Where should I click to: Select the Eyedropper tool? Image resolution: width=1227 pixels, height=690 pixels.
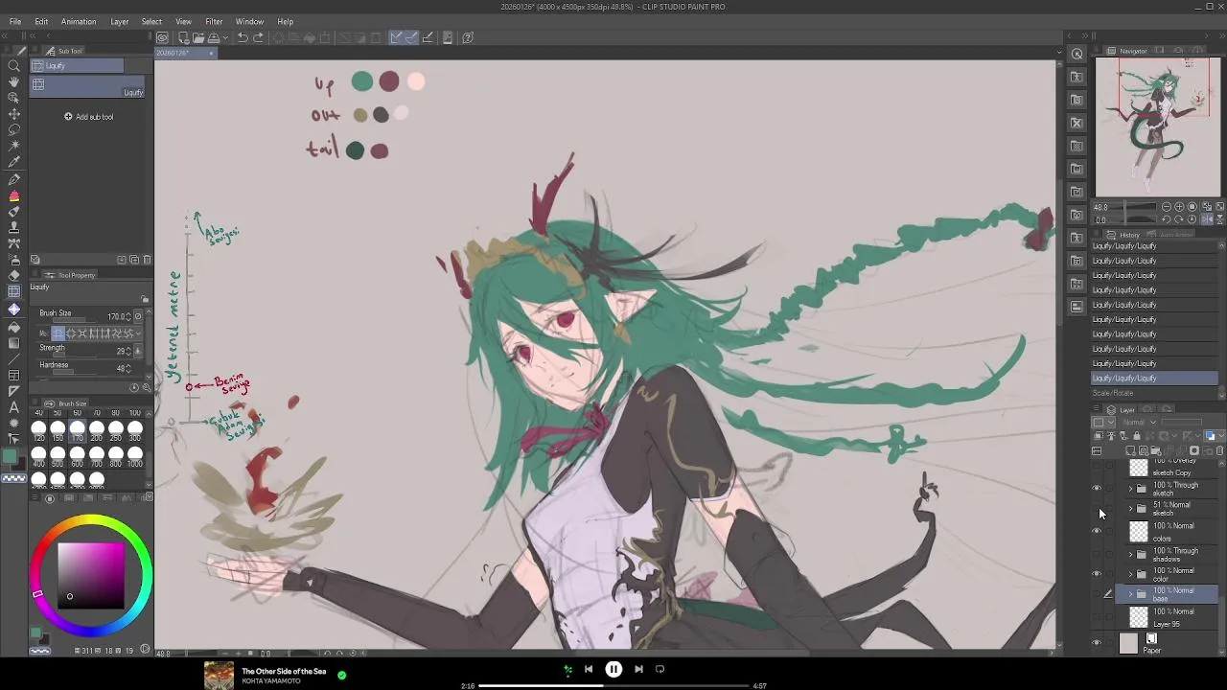(13, 162)
